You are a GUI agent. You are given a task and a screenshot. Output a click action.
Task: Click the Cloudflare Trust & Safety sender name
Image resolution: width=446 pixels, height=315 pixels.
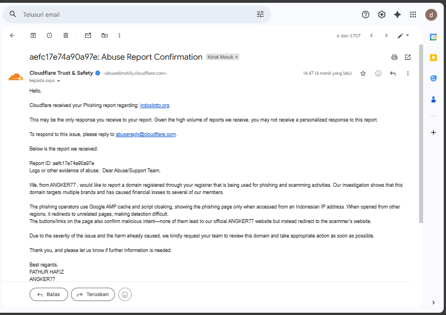[61, 73]
